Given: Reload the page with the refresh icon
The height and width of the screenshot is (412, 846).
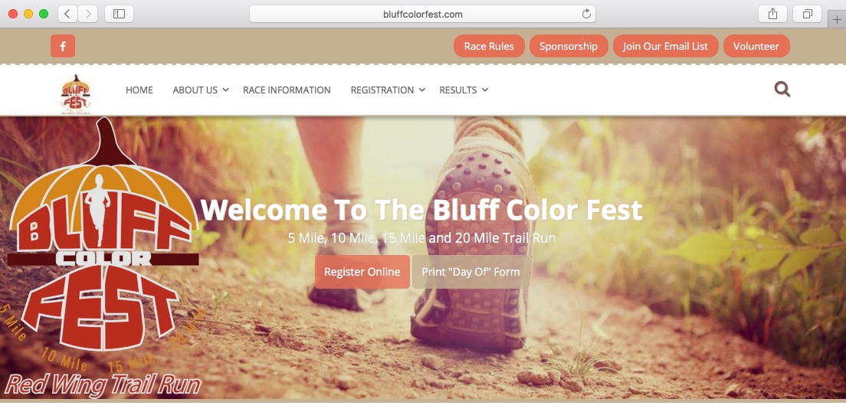Looking at the screenshot, I should coord(586,14).
